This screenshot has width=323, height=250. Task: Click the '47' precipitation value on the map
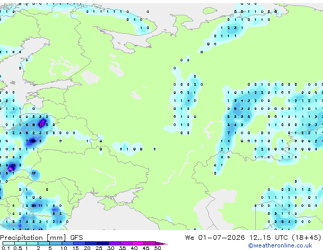[x=41, y=125]
